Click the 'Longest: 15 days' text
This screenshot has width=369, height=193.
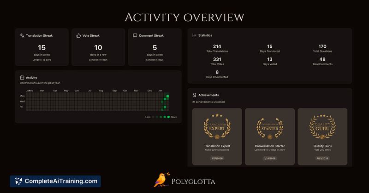(x=42, y=60)
